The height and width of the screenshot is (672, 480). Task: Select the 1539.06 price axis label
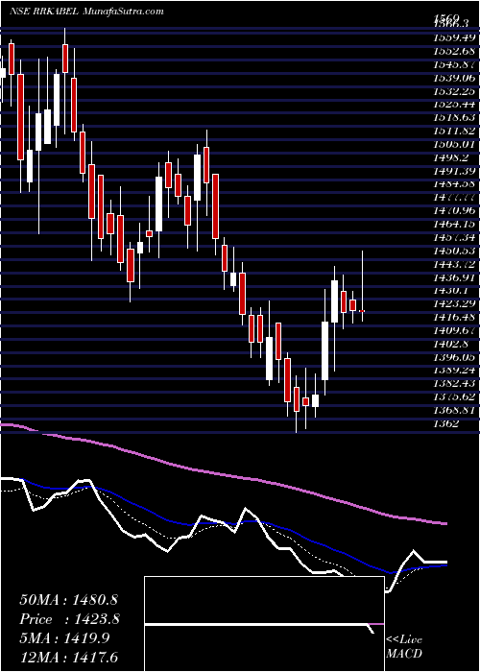(455, 78)
